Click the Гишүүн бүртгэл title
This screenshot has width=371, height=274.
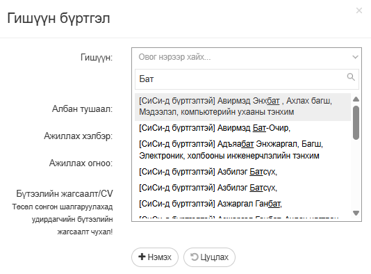[x=58, y=19]
